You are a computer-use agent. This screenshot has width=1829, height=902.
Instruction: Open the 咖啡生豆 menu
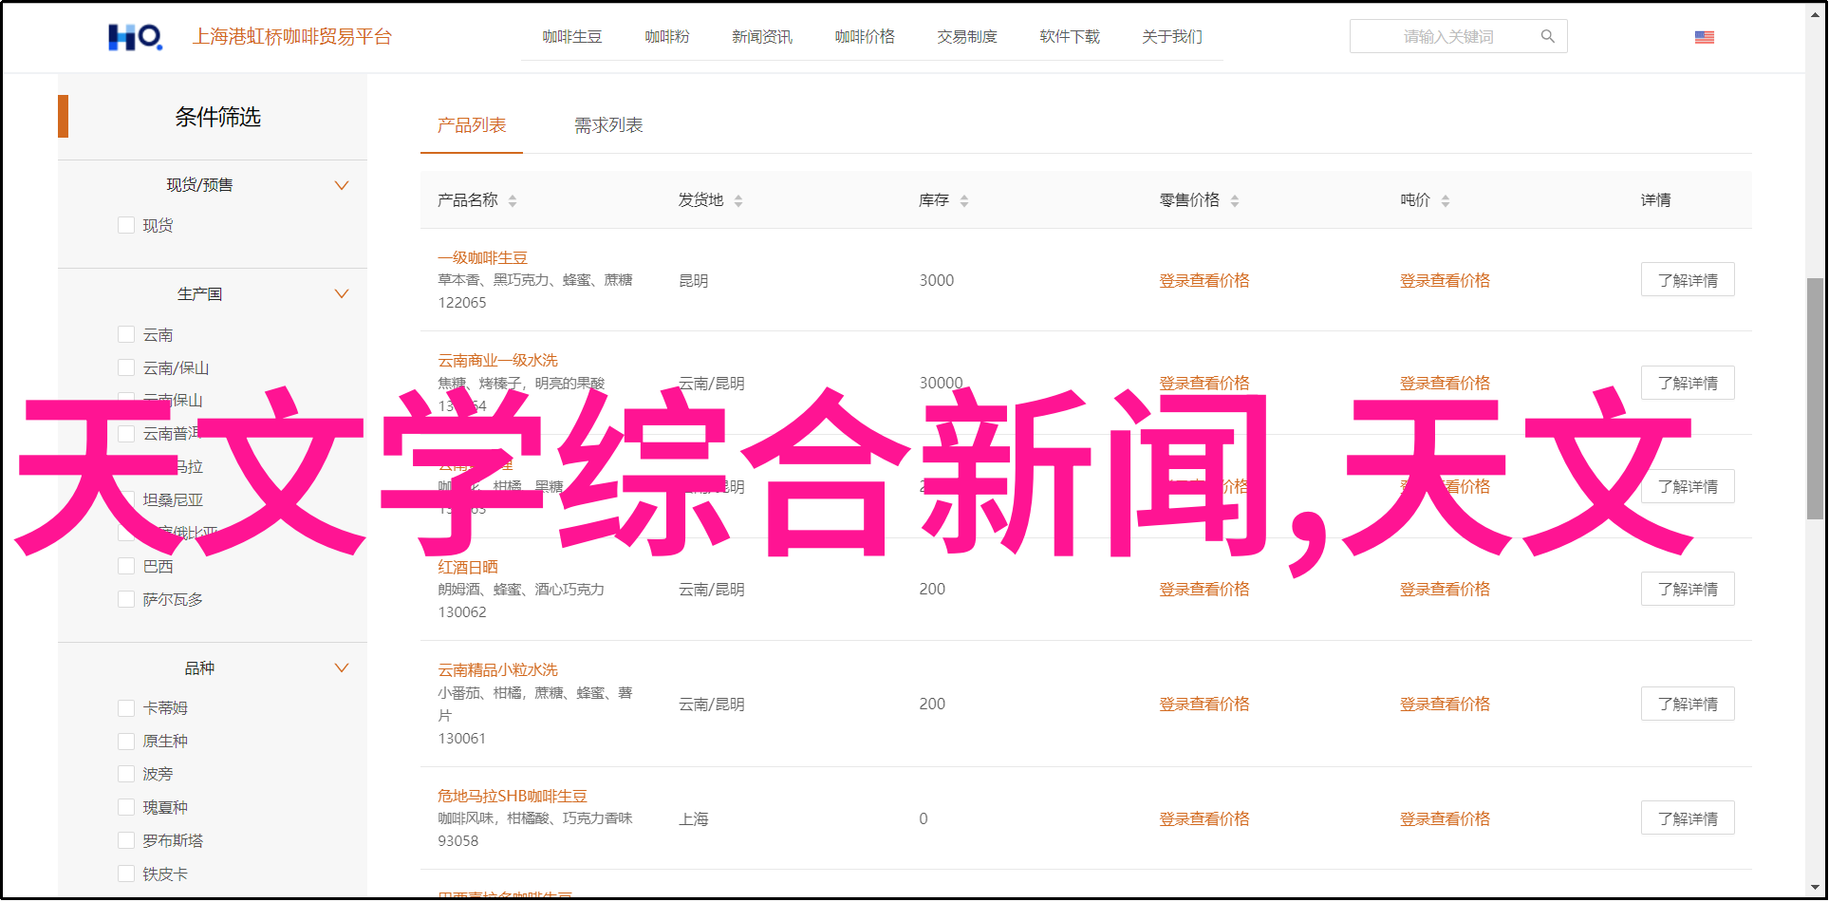571,36
